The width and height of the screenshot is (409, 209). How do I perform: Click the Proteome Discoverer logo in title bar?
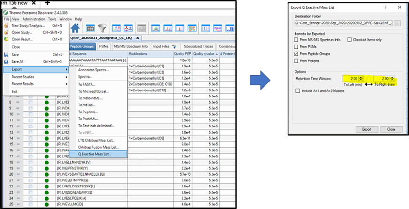(x=5, y=13)
